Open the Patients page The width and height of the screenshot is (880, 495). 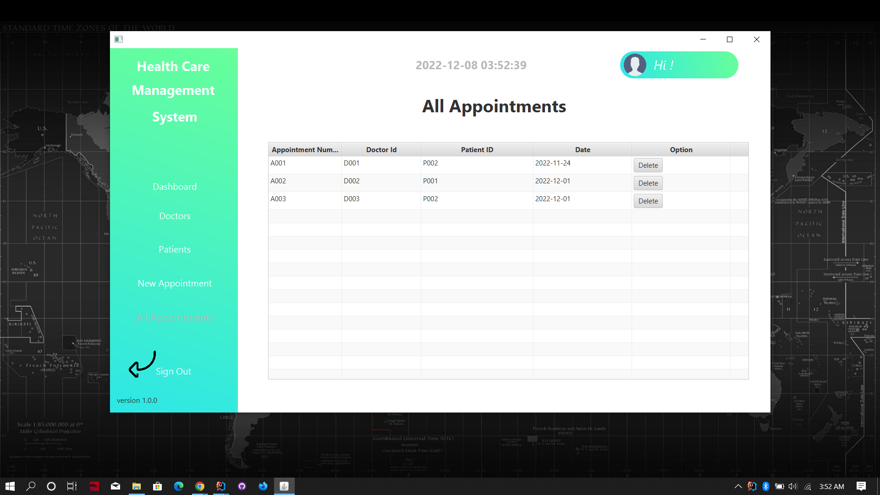coord(175,249)
